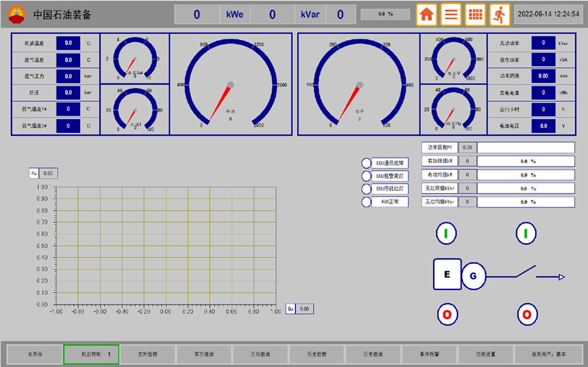Image resolution: width=588 pixels, height=367 pixels.
Task: Click the 进气温度 value box
Action: 68,60
